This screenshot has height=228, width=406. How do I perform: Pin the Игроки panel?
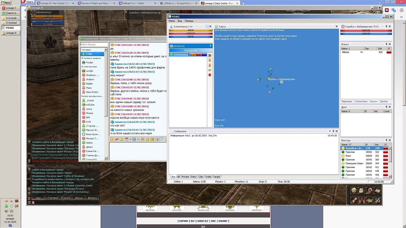tap(386, 44)
